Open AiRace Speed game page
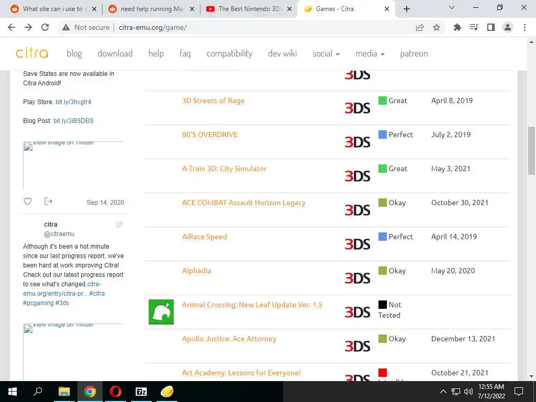This screenshot has height=402, width=536. (x=205, y=237)
